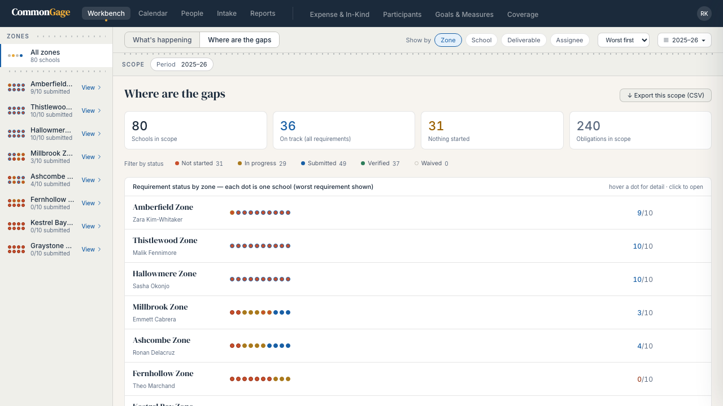
Task: Show by Zone
Action: click(448, 40)
